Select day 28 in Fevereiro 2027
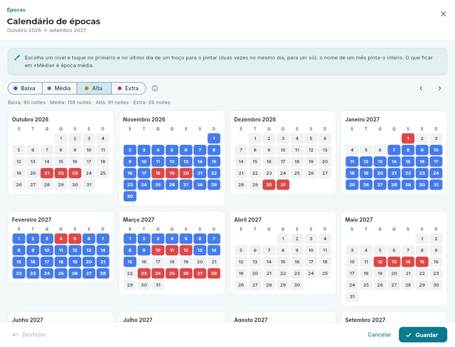The image size is (455, 347). tap(103, 273)
